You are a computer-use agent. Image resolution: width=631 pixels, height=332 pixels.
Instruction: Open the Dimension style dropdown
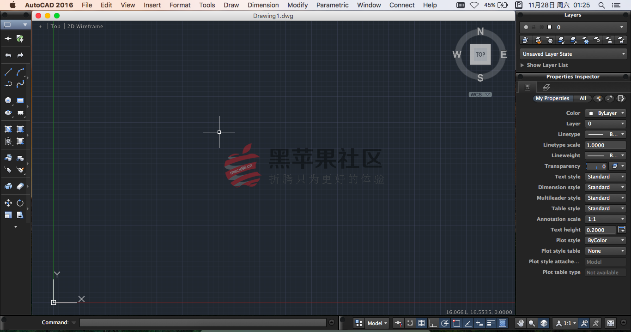[x=606, y=187]
